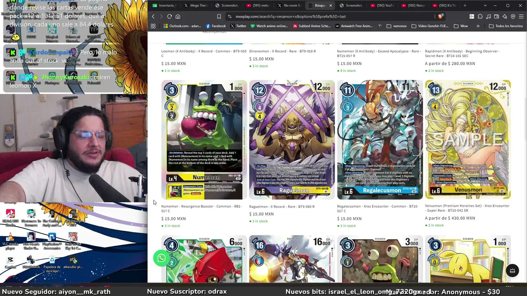The image size is (527, 296).
Task: Open the Brave Wallet toolbar icon
Action: coord(497,16)
